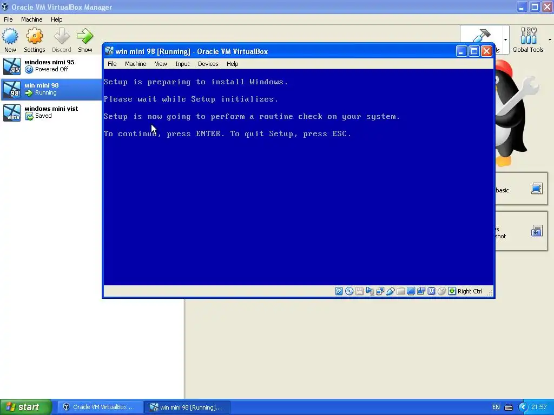Click the Running state arrow icon

point(29,93)
